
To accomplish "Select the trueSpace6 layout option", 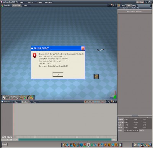I will point(48,2).
